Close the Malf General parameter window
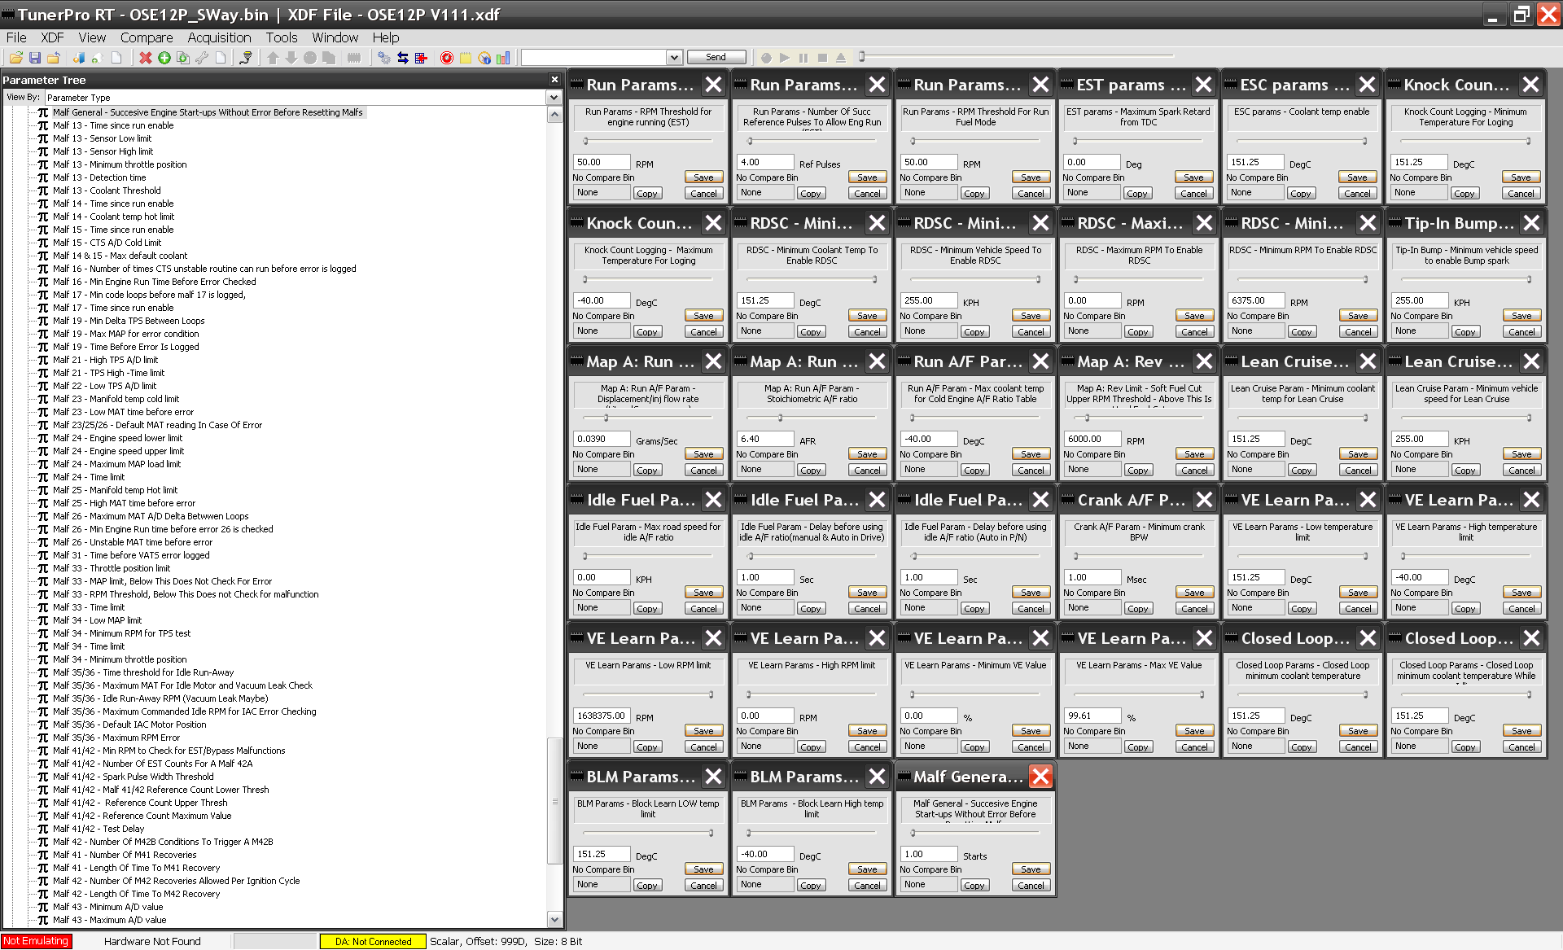This screenshot has width=1563, height=950. click(x=1040, y=777)
